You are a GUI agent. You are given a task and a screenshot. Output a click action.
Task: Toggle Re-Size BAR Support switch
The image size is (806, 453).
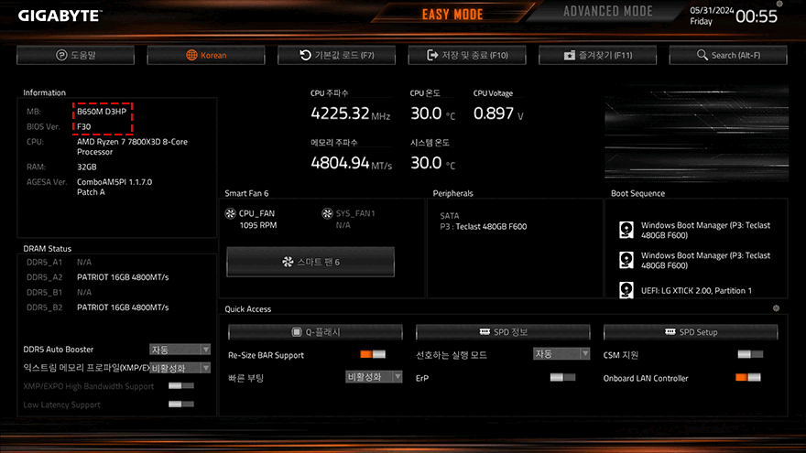click(x=373, y=354)
